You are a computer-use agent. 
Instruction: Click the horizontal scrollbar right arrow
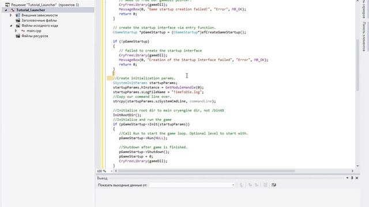pos(352,171)
